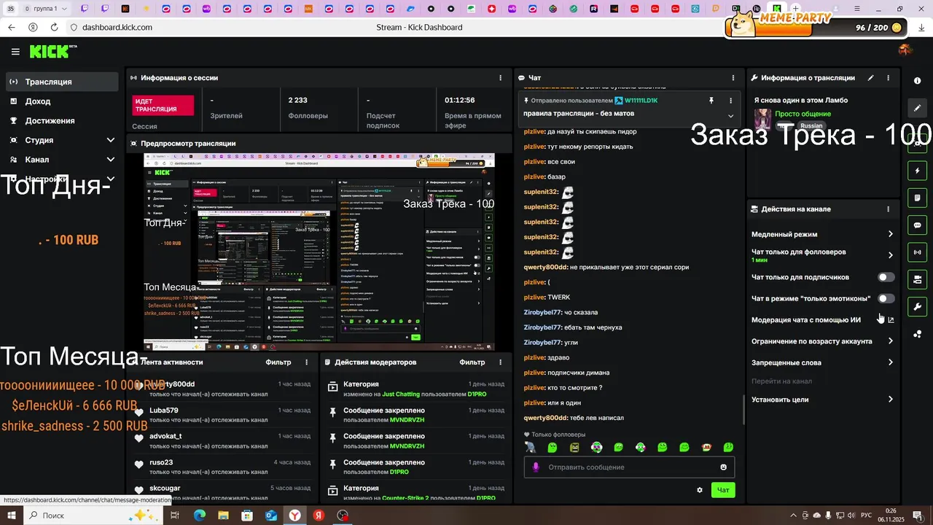933x525 pixels.
Task: Click the lightning bolt icon in right sidebar
Action: click(918, 171)
